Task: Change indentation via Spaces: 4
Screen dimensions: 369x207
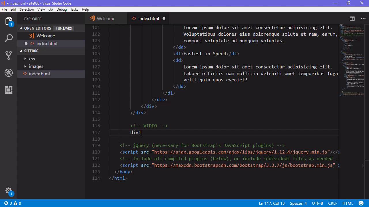Action: coord(298,203)
